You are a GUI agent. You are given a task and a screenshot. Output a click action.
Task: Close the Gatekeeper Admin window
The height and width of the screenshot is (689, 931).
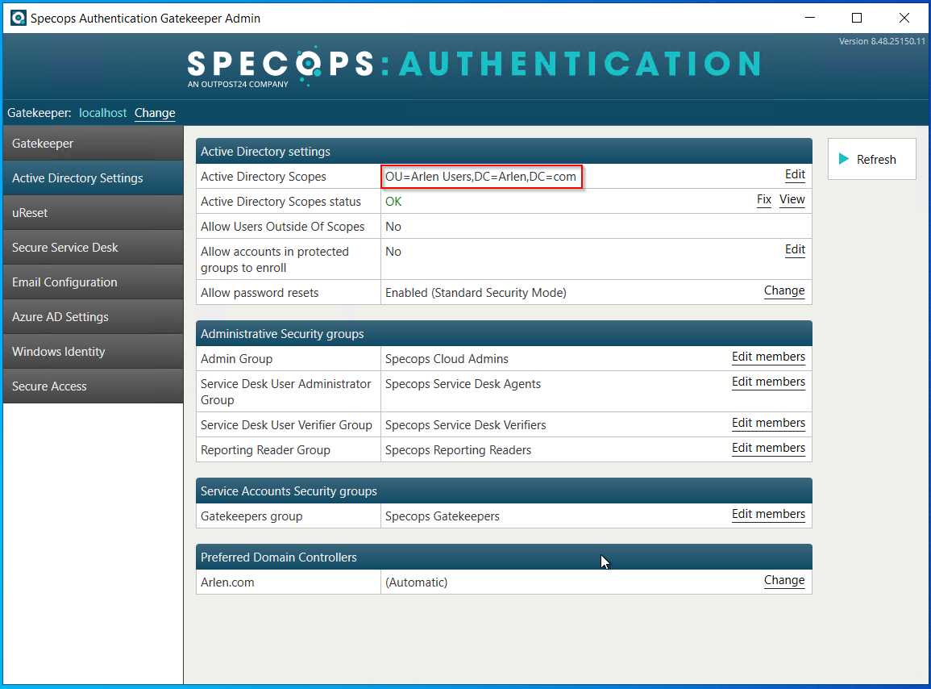click(904, 18)
